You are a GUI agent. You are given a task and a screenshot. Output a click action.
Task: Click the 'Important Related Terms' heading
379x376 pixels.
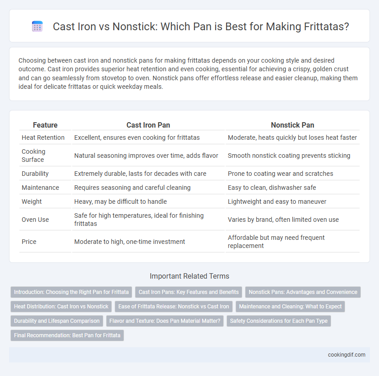click(x=189, y=276)
